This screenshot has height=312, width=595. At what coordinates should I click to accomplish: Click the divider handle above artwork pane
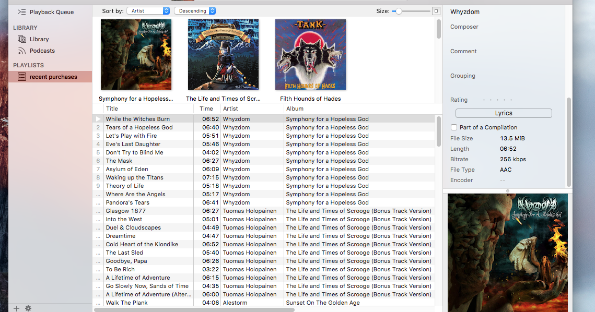click(x=508, y=190)
